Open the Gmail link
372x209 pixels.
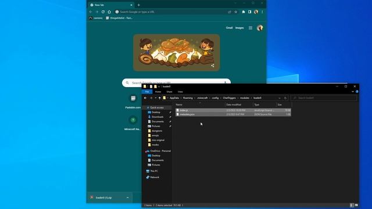click(x=229, y=28)
